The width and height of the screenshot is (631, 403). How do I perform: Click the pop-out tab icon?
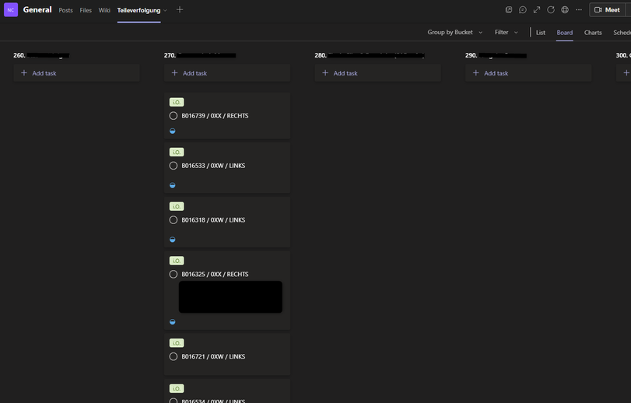(x=509, y=9)
